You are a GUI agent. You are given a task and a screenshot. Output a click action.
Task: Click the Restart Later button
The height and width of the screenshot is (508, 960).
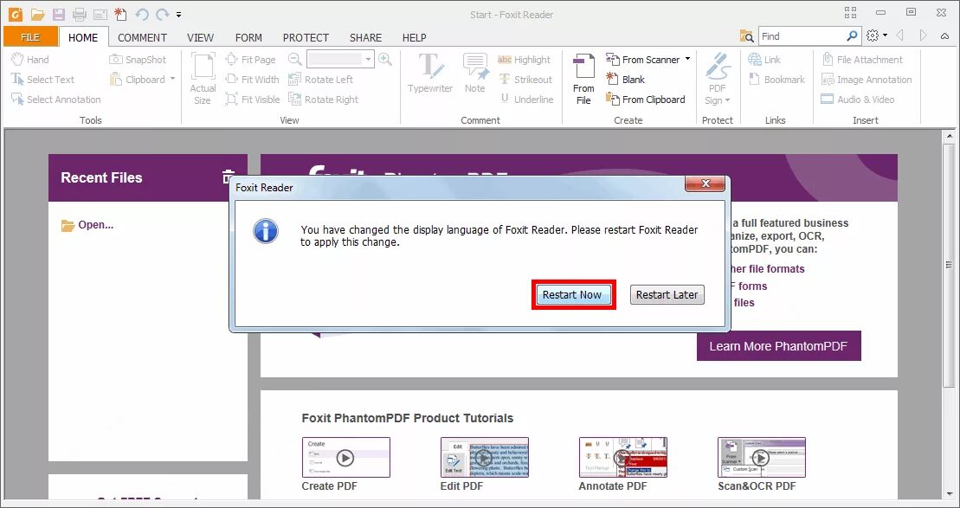667,294
